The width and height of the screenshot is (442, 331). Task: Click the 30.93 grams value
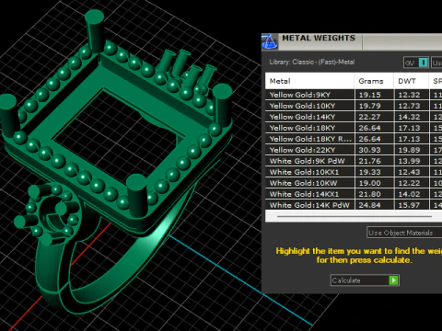pos(369,150)
